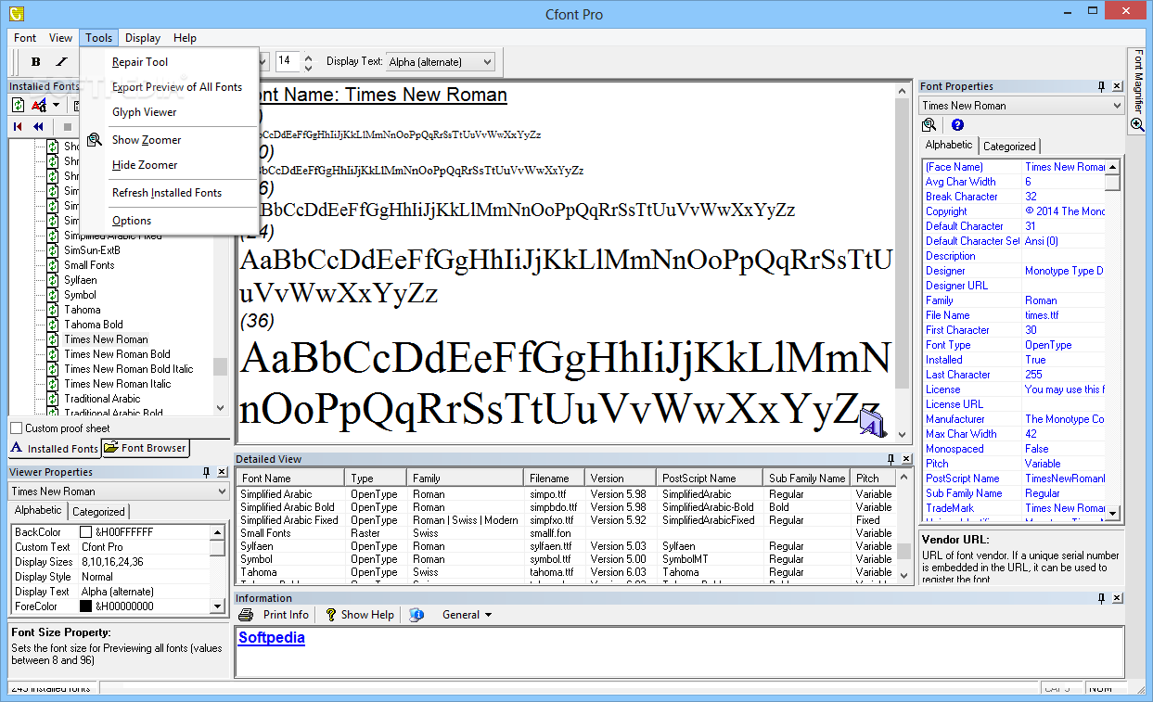Click the Show Help button

(x=359, y=615)
